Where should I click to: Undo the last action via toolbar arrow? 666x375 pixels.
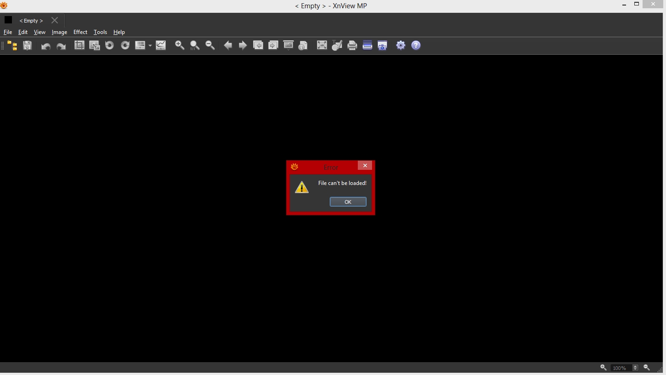coord(46,45)
